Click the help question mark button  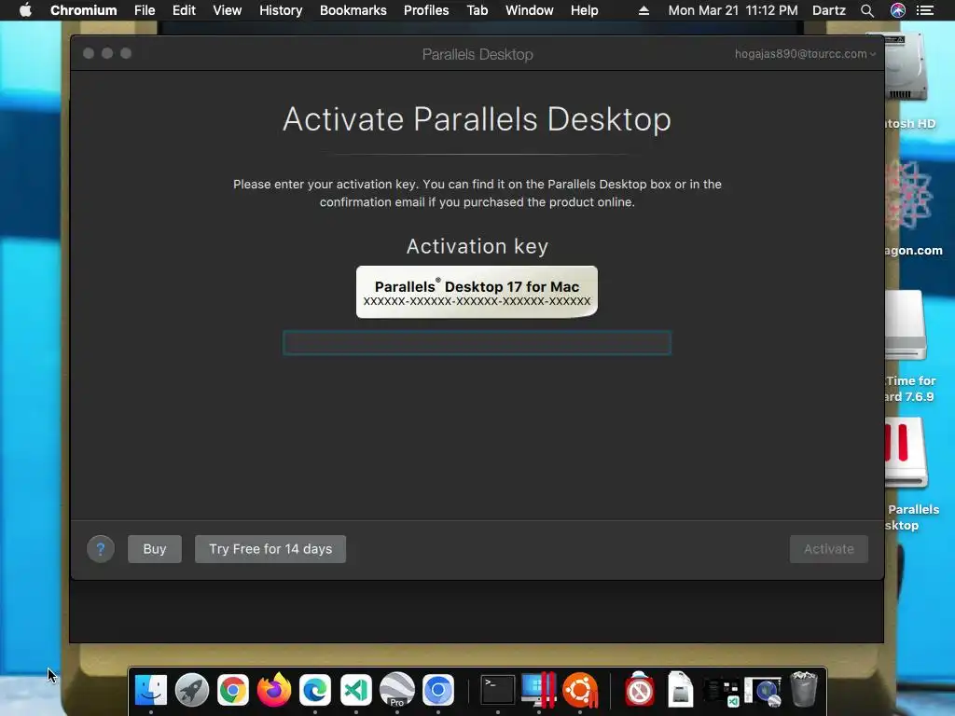tap(101, 549)
